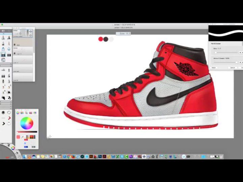Decrease Size with the left stepper arrow

tap(240, 53)
